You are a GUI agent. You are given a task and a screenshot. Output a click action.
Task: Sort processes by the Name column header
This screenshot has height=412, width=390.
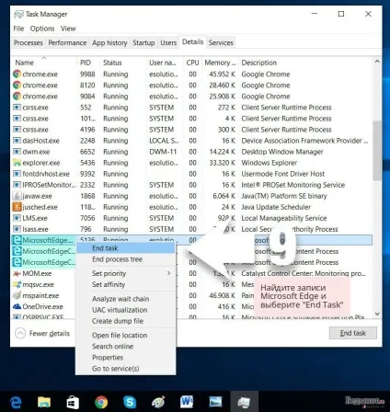[x=25, y=63]
